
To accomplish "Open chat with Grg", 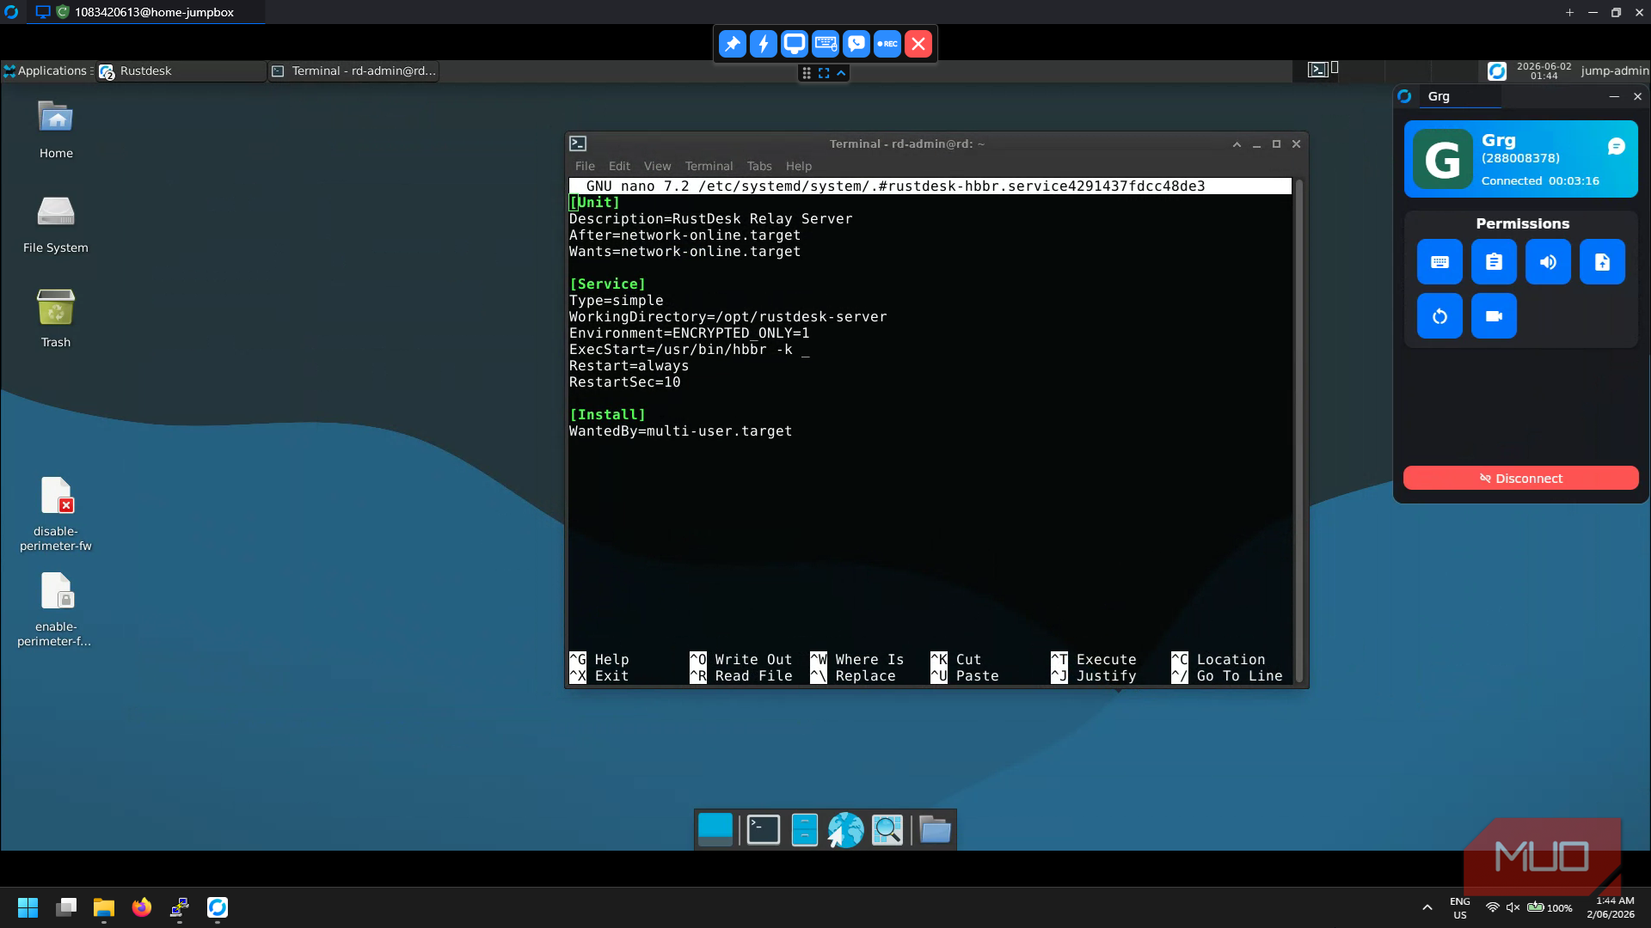I will 1616,147.
